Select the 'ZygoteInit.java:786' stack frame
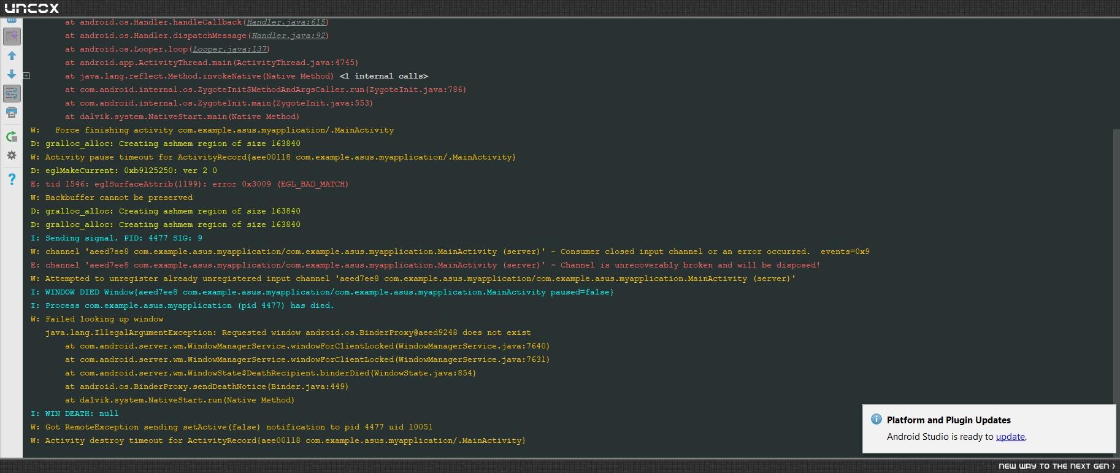 (266, 90)
